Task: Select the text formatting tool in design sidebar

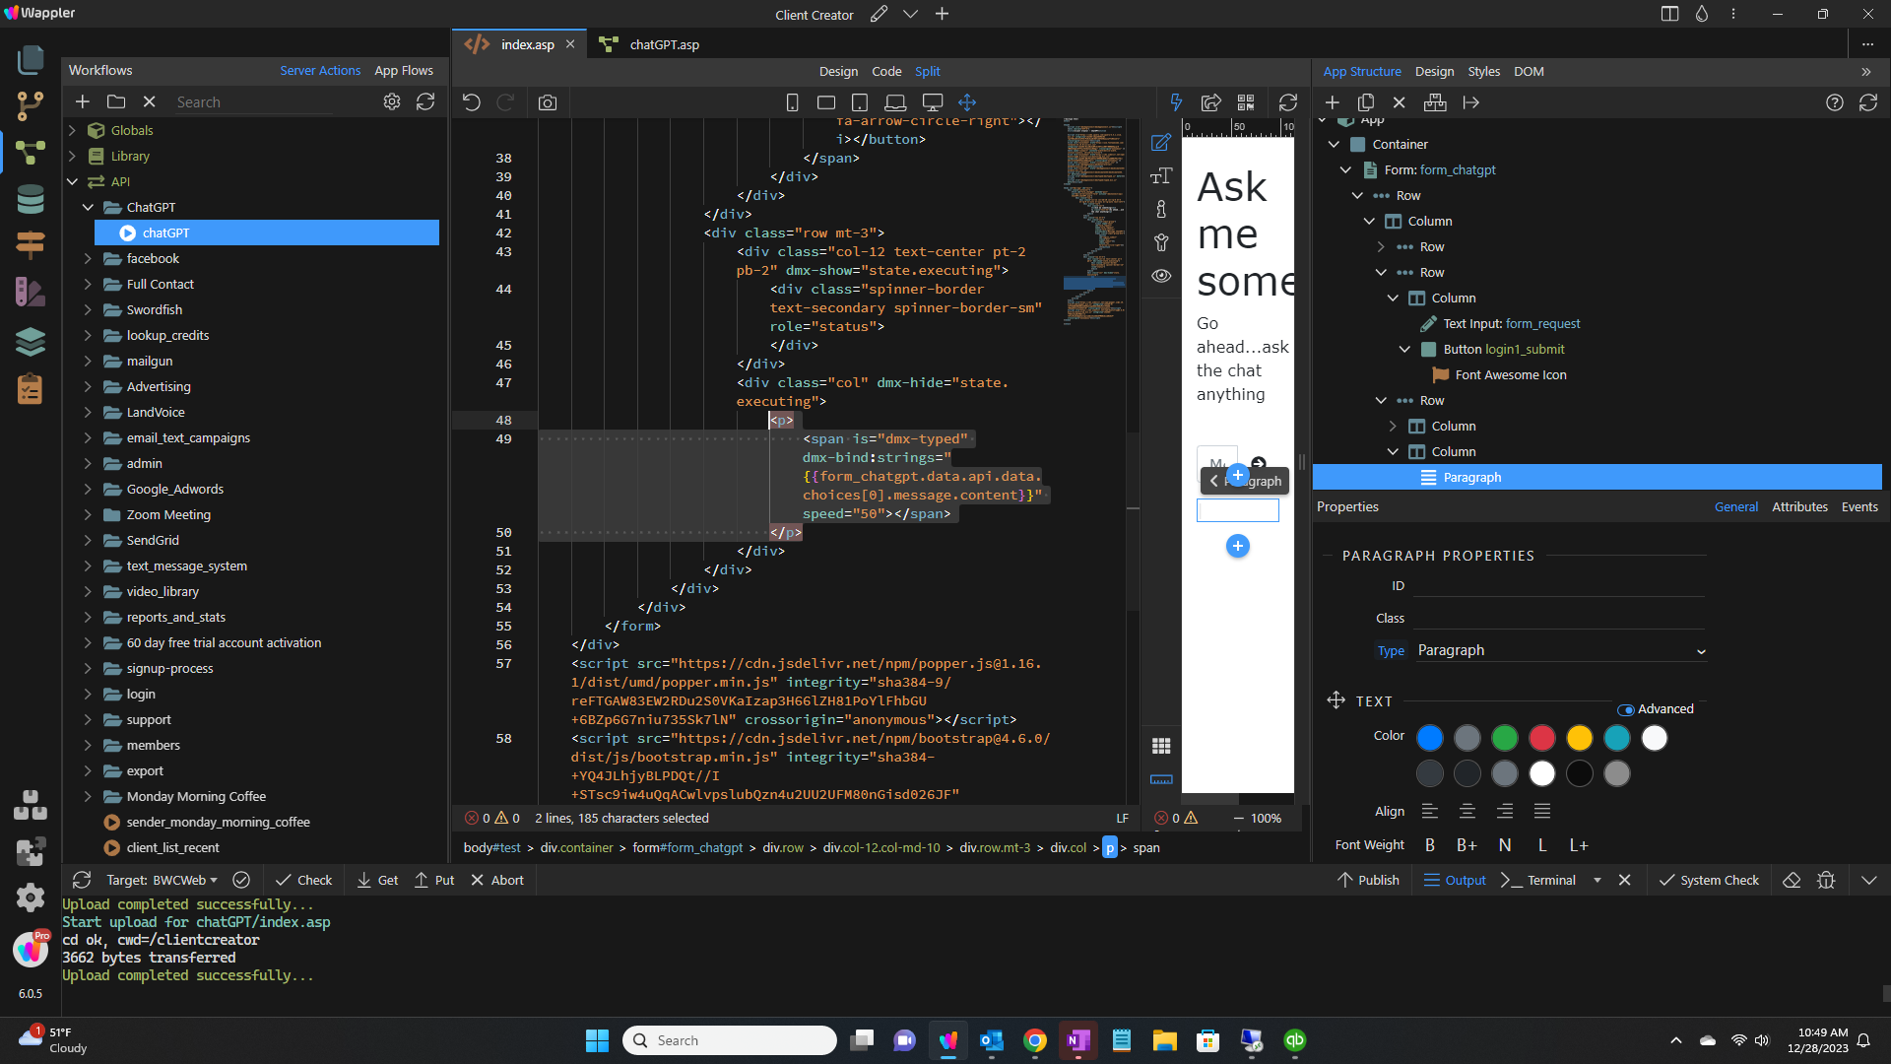Action: point(1161,175)
